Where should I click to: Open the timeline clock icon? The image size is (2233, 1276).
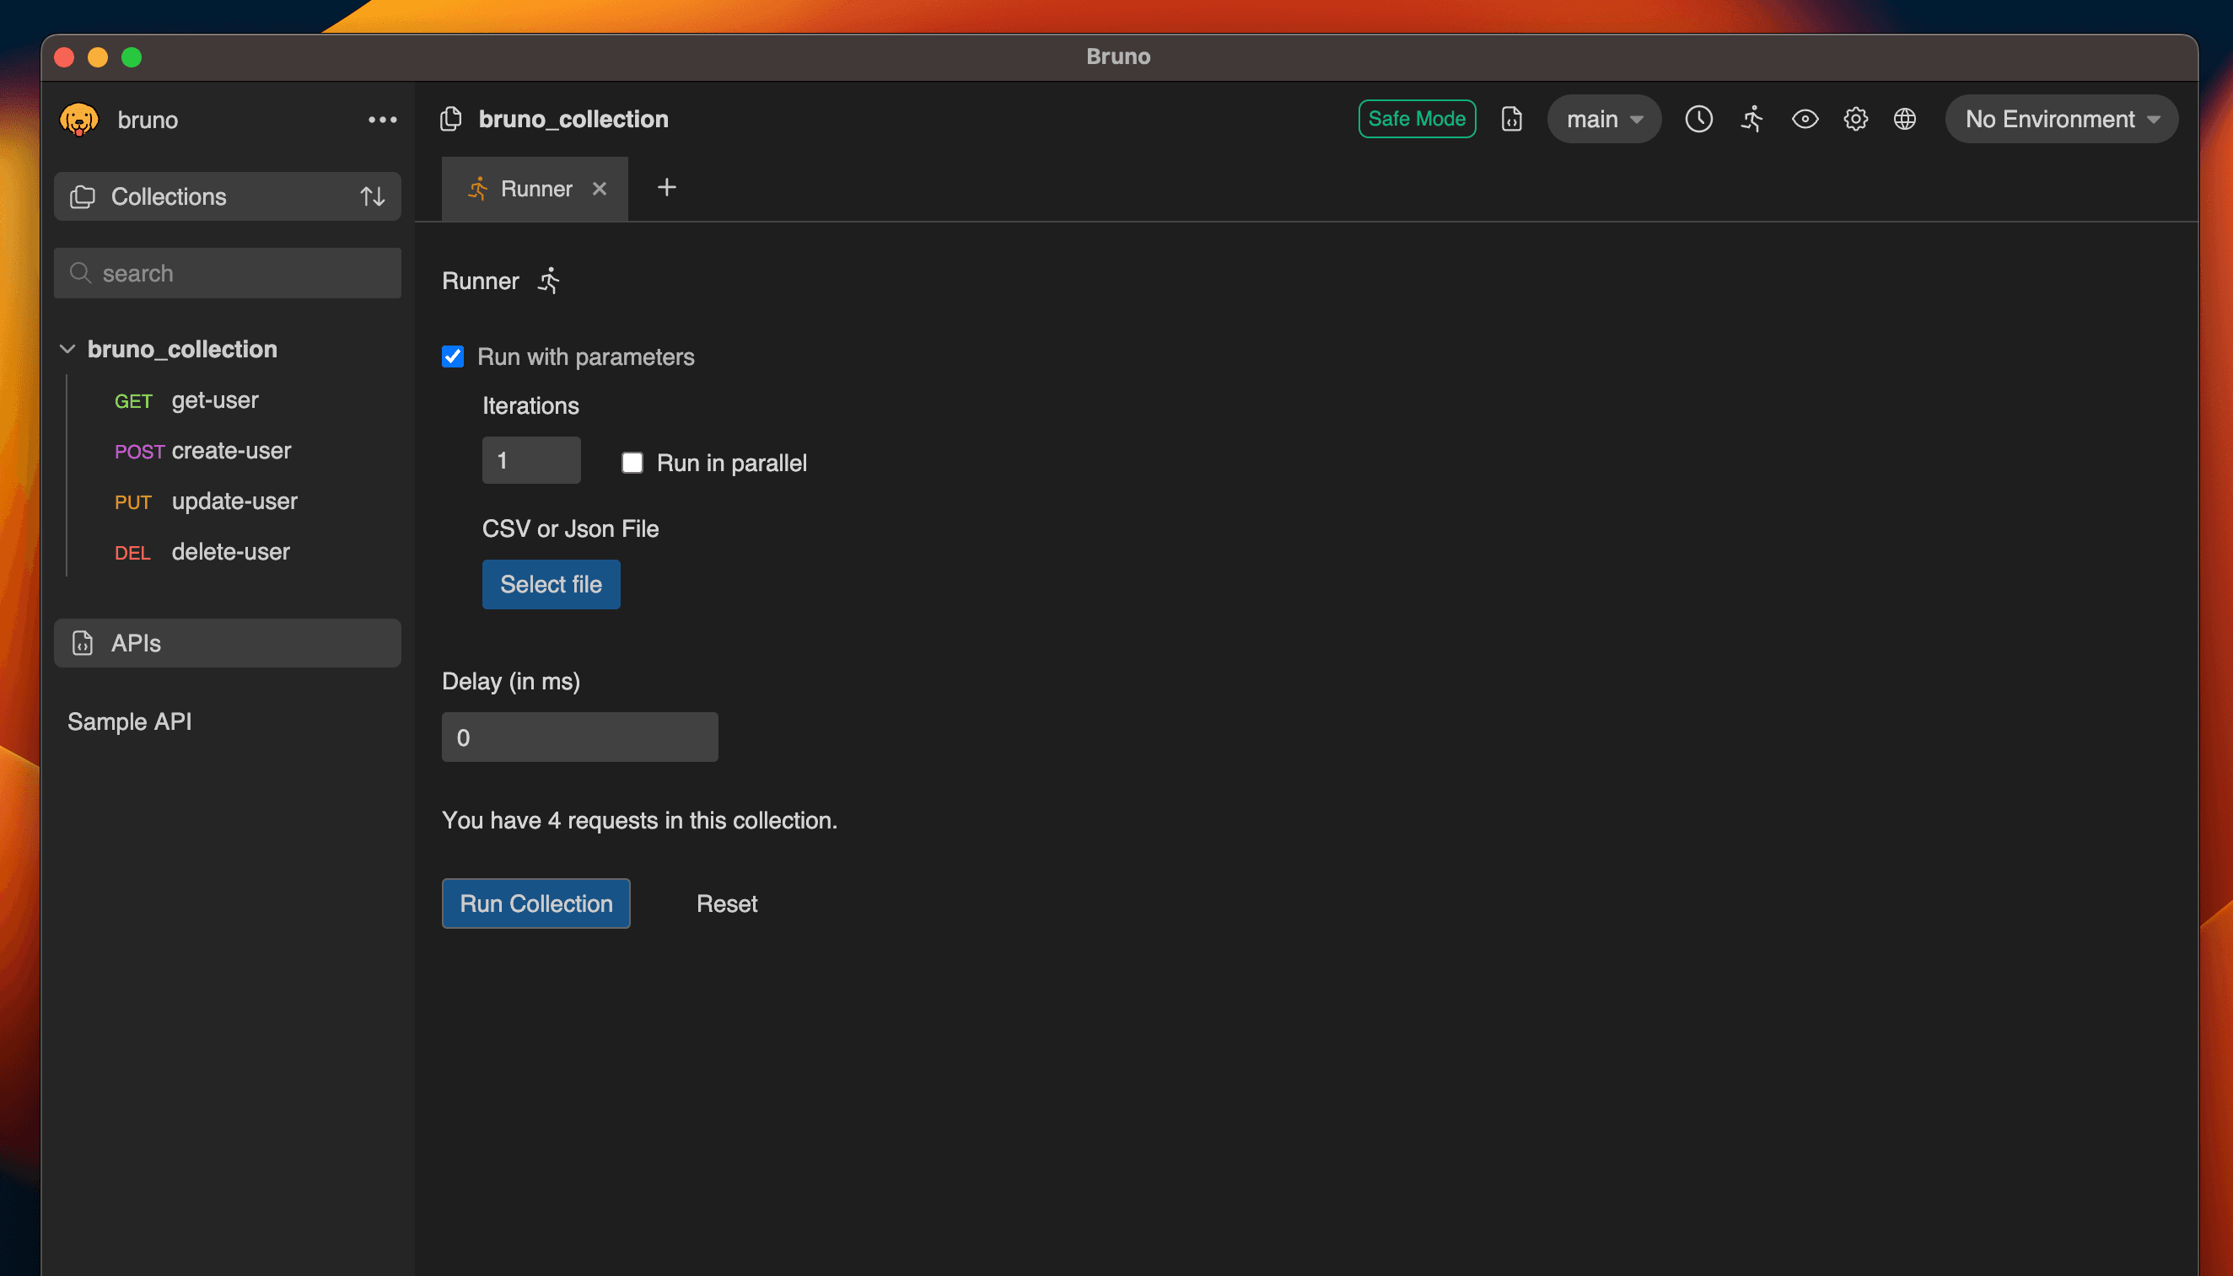pos(1698,118)
